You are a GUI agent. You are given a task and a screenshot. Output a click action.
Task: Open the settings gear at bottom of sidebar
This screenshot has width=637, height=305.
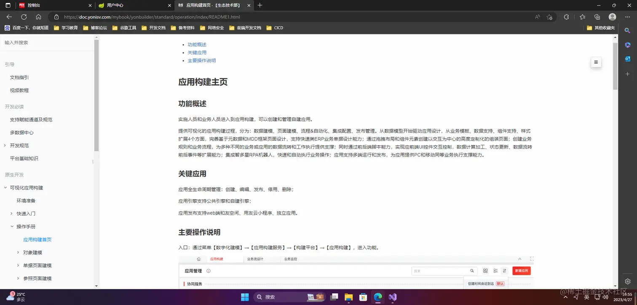coord(627,281)
